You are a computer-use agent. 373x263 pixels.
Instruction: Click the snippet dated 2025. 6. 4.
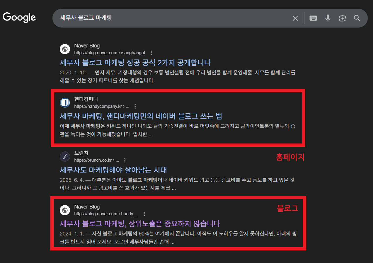[177, 184]
